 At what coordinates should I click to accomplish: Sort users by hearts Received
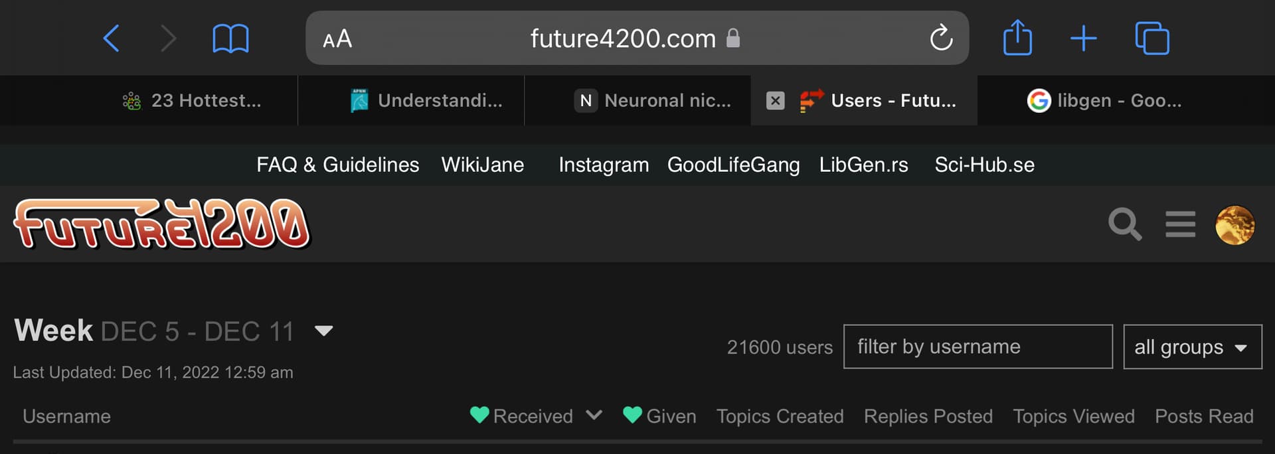[533, 416]
